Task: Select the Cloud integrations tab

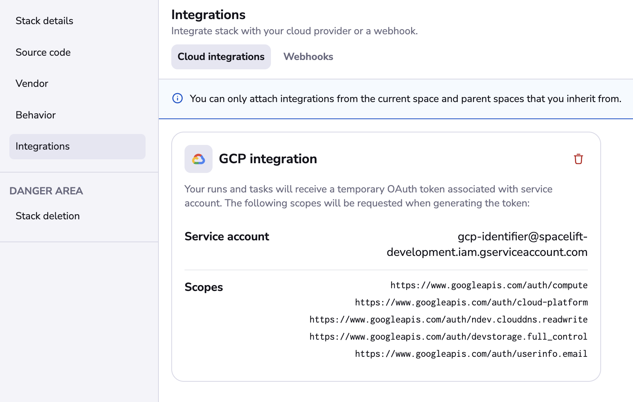Action: coord(221,56)
